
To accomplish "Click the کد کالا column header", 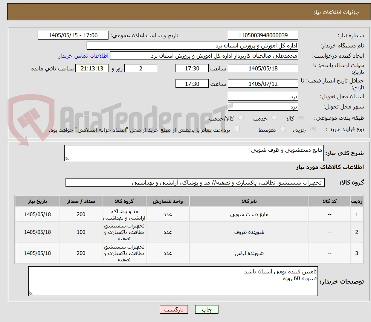I will coord(329,201).
